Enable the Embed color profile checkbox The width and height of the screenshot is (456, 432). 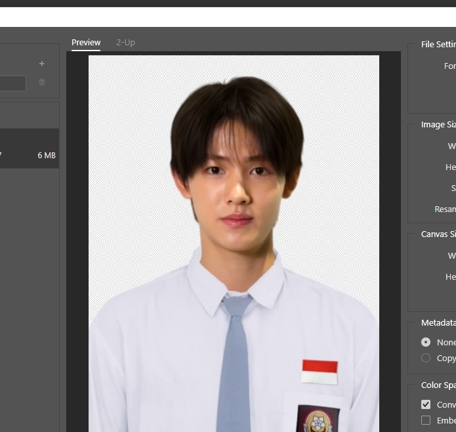point(426,420)
